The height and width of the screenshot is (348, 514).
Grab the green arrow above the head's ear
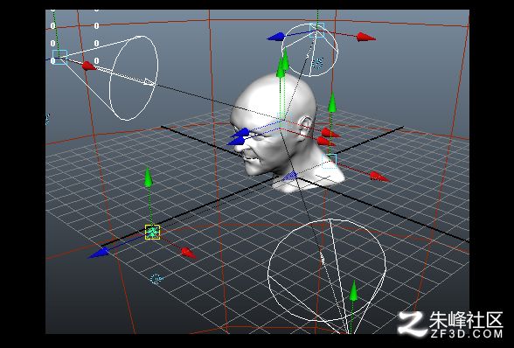click(x=332, y=102)
